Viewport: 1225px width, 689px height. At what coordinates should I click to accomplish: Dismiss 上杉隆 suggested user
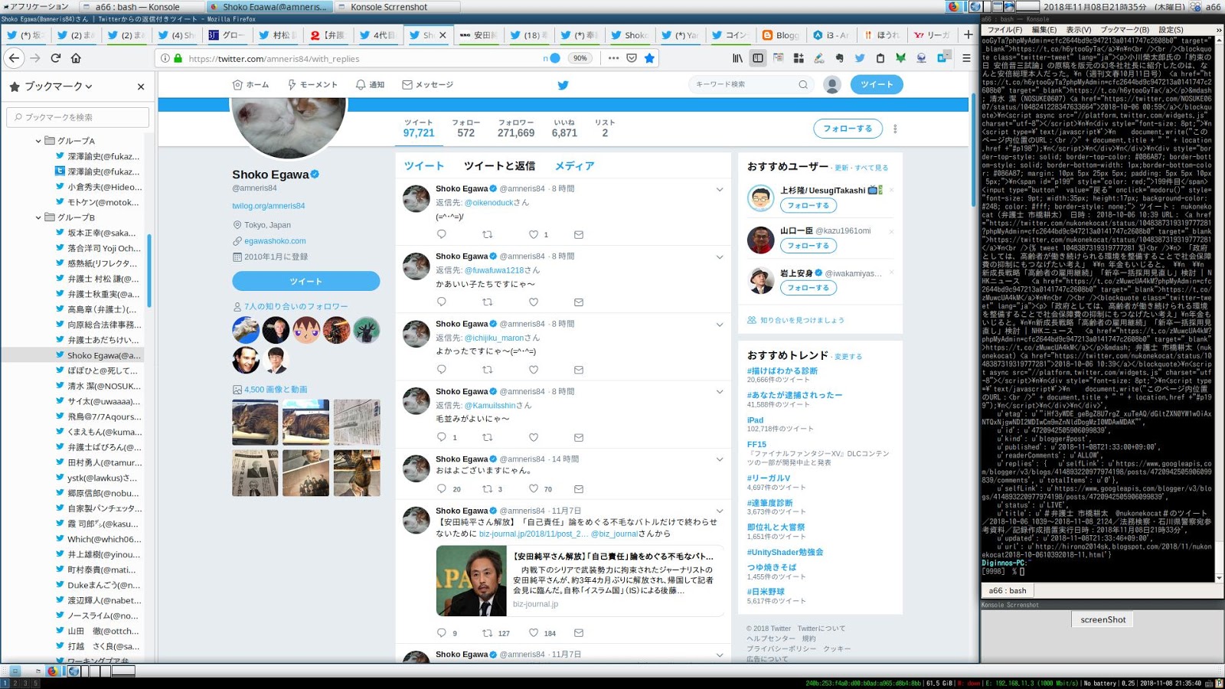click(891, 190)
